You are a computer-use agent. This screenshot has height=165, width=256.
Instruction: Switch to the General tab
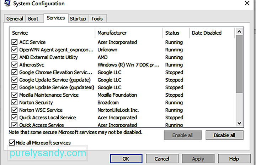click(x=15, y=18)
